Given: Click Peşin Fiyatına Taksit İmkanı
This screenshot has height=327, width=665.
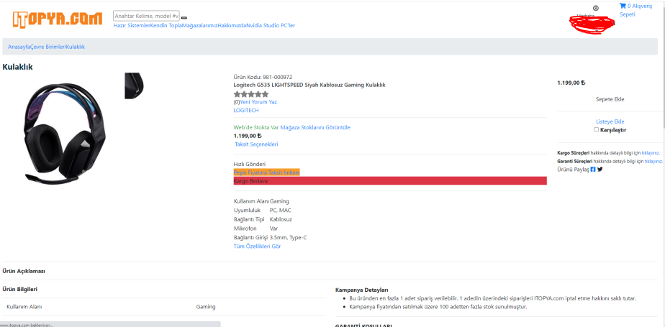Looking at the screenshot, I should (267, 172).
